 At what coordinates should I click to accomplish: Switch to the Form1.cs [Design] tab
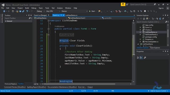40,15
